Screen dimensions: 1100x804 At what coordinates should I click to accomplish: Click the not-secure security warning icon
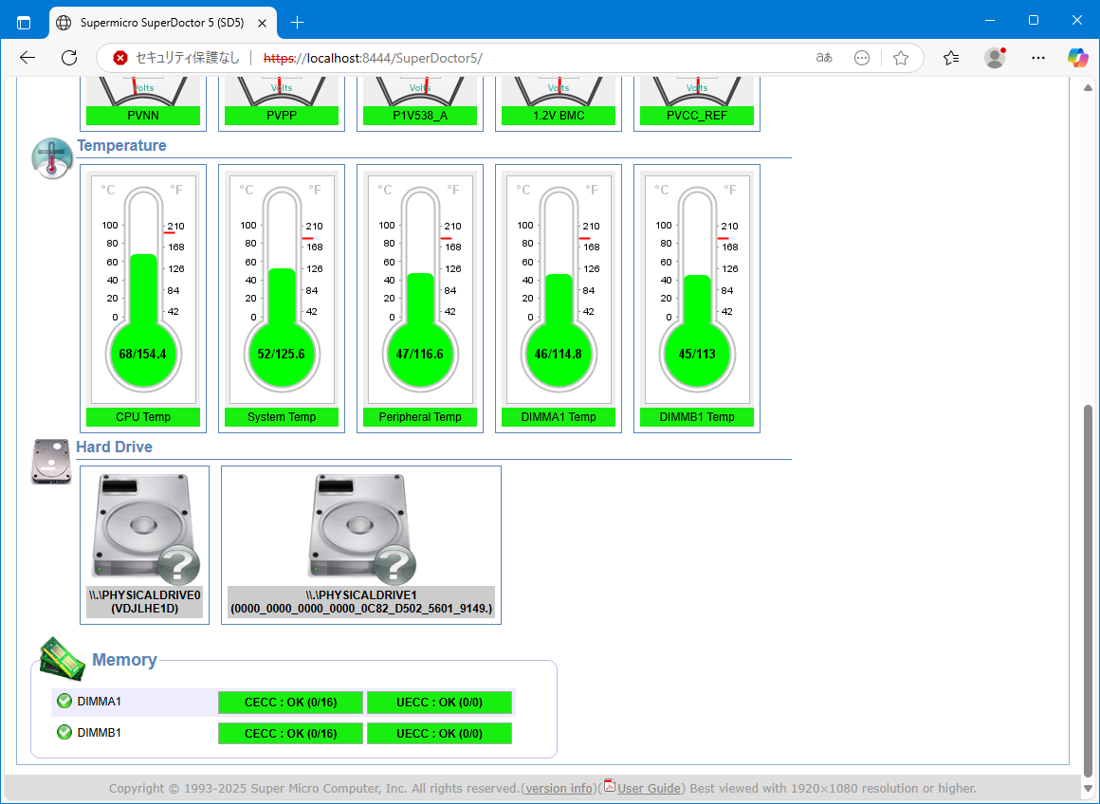click(120, 58)
